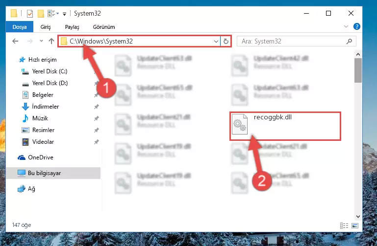Click the recoggbk.dll gear file icon
The height and width of the screenshot is (246, 377).
(x=240, y=124)
